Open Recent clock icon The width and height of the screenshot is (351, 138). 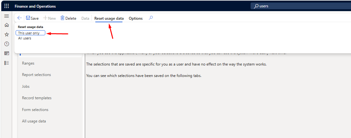[x=6, y=44]
